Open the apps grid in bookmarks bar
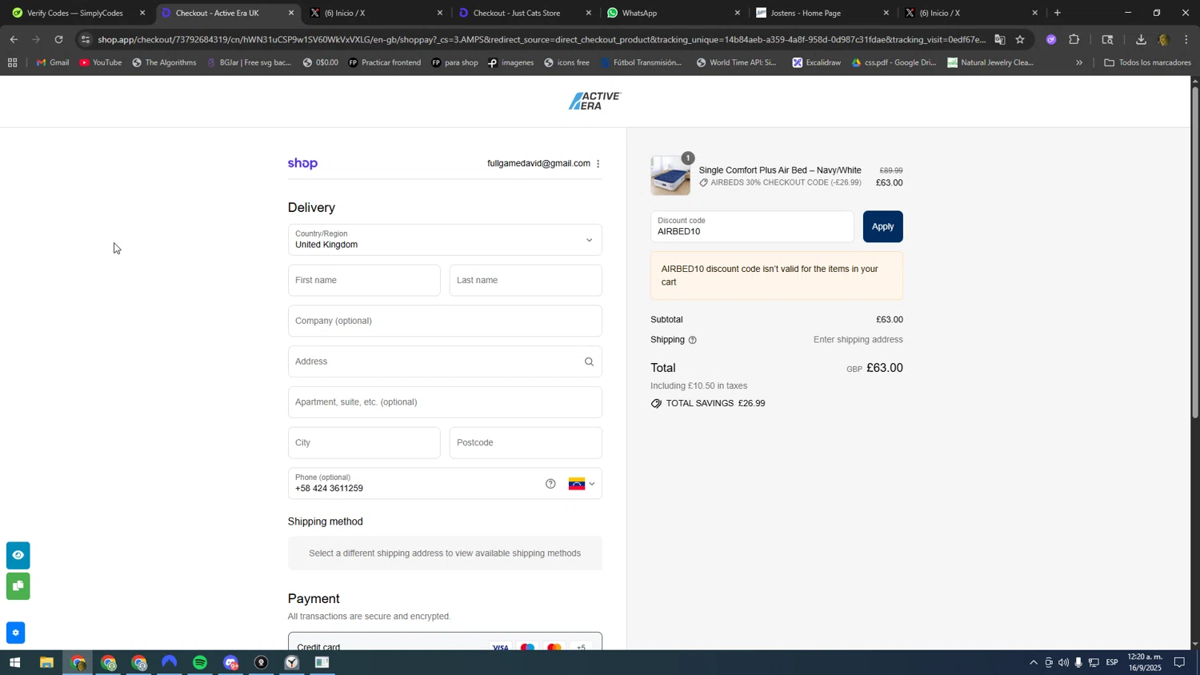The width and height of the screenshot is (1200, 675). (x=12, y=62)
